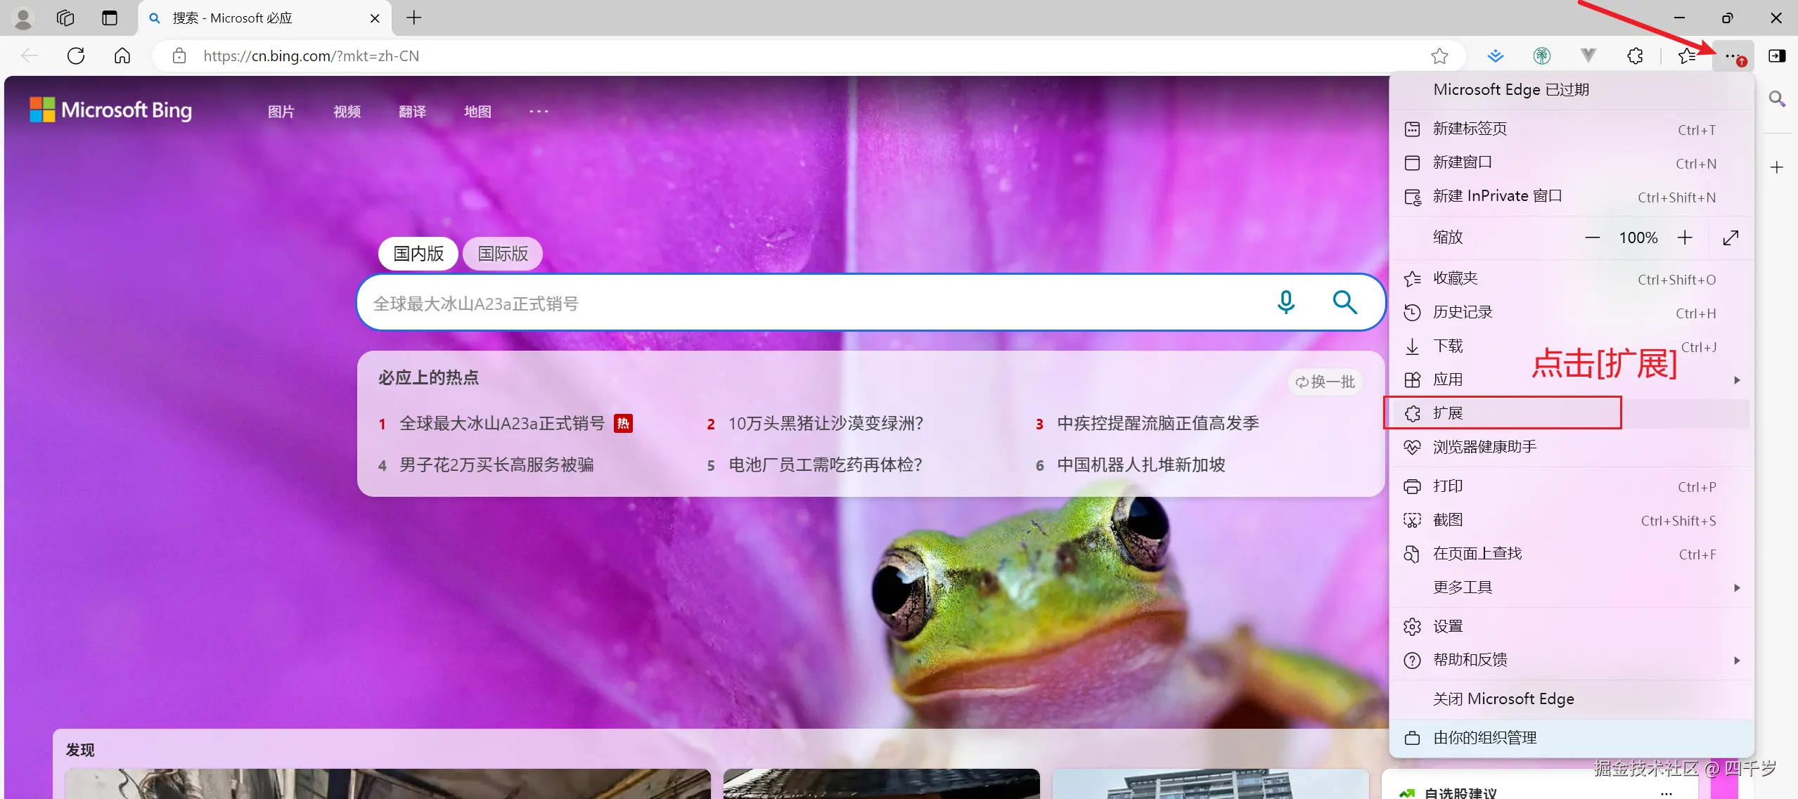Switch to the 国际版 option

tap(501, 253)
